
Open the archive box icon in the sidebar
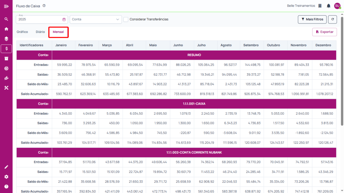(x=6, y=58)
